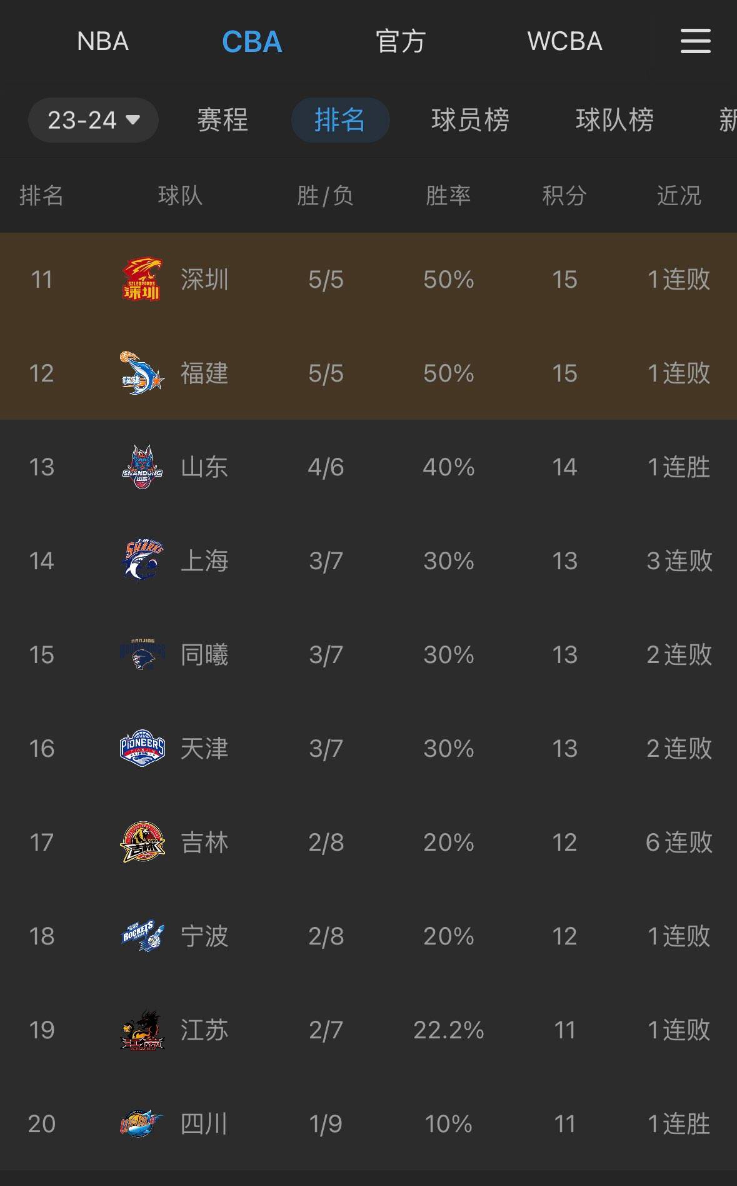The height and width of the screenshot is (1186, 737).
Task: Tap the Nanjing 同曦 team logo
Action: point(143,654)
